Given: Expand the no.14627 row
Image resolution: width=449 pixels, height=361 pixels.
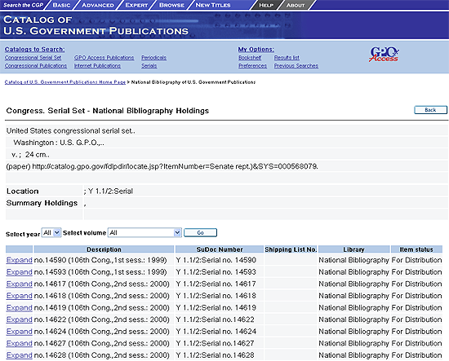Looking at the screenshot, I should click(20, 343).
